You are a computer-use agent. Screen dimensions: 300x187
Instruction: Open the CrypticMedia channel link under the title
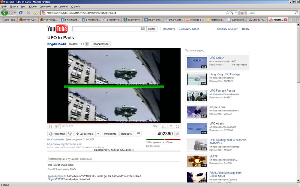57,44
